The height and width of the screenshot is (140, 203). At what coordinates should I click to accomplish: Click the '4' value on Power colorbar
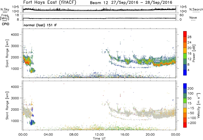tap(189, 70)
